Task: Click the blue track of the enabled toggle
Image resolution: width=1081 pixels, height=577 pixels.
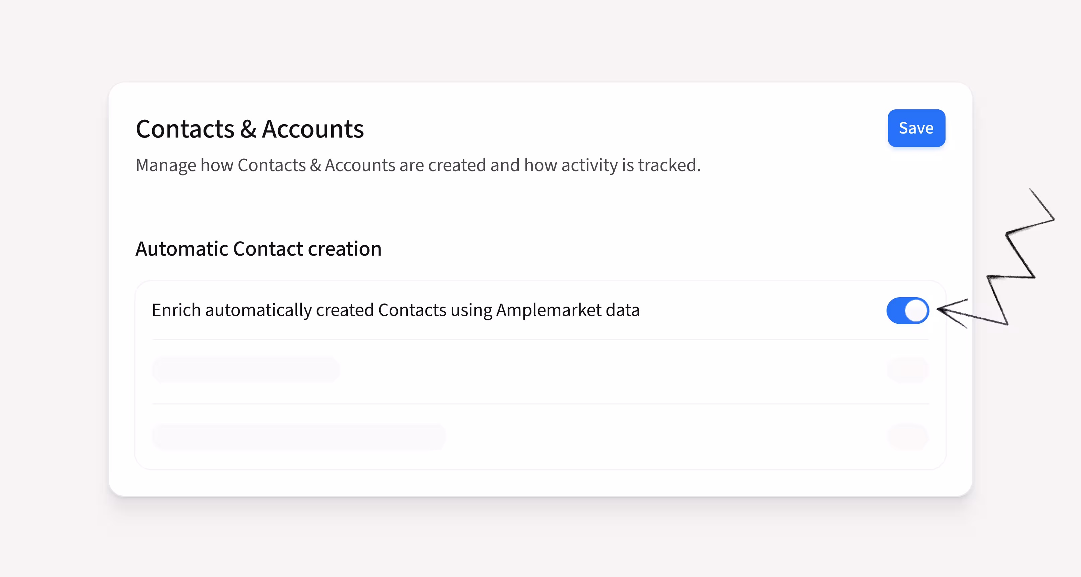Action: [x=896, y=311]
